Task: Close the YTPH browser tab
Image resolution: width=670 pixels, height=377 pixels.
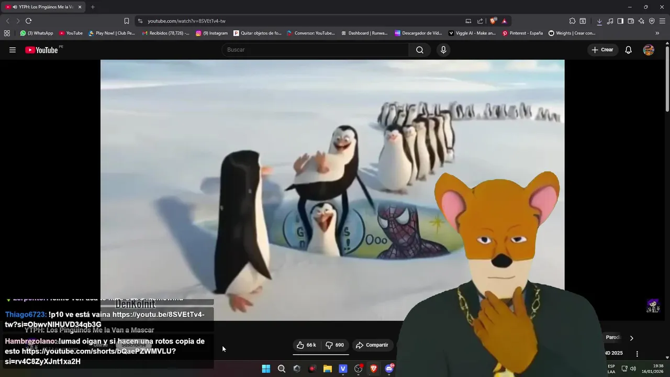Action: pyautogui.click(x=80, y=7)
